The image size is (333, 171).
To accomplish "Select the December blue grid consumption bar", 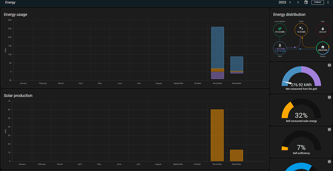I will coord(237,64).
